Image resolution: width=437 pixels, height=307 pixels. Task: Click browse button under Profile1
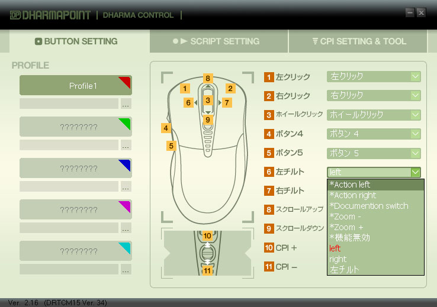126,104
